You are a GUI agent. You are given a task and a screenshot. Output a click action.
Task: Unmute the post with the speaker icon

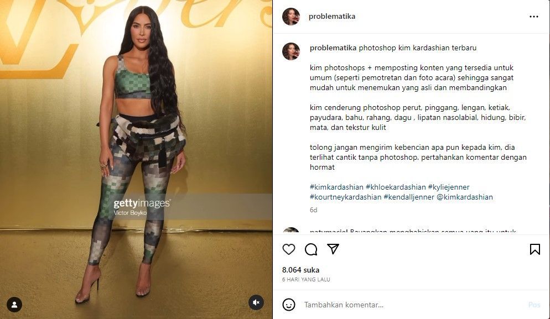click(x=256, y=302)
